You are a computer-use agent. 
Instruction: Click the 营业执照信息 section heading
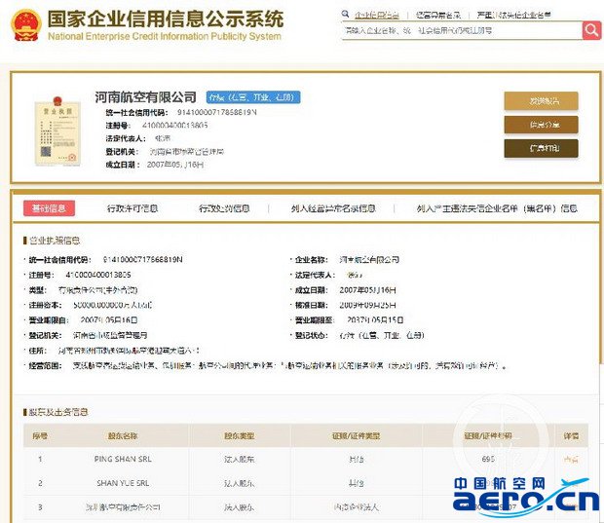(x=55, y=241)
